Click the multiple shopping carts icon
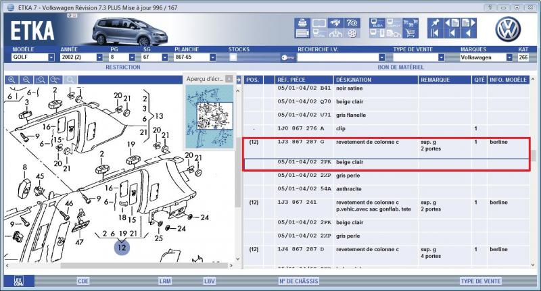 (x=410, y=23)
